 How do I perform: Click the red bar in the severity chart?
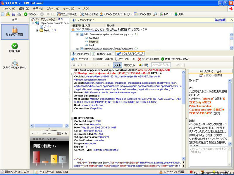click(36, 157)
